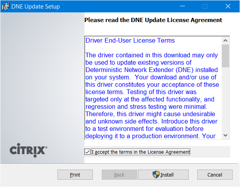Image resolution: width=240 pixels, height=187 pixels.
Task: Click the 'Driver End-User License Terms' heading
Action: coord(130,41)
